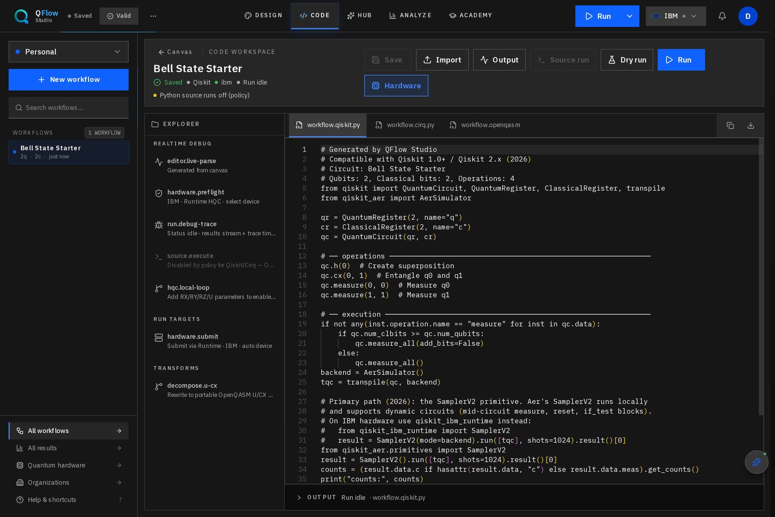Open the Academy tab
This screenshot has width=775, height=517.
(470, 15)
